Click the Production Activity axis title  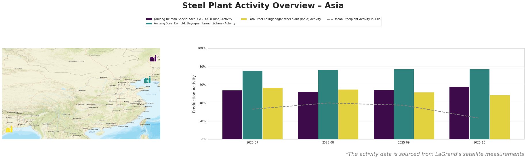(194, 94)
